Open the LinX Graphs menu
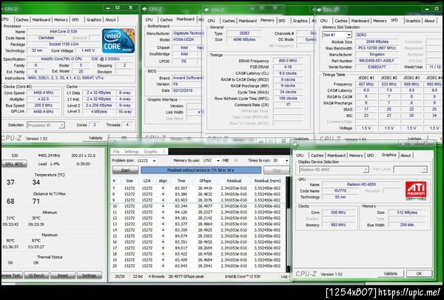The height and width of the screenshot is (300, 444). pyautogui.click(x=150, y=151)
